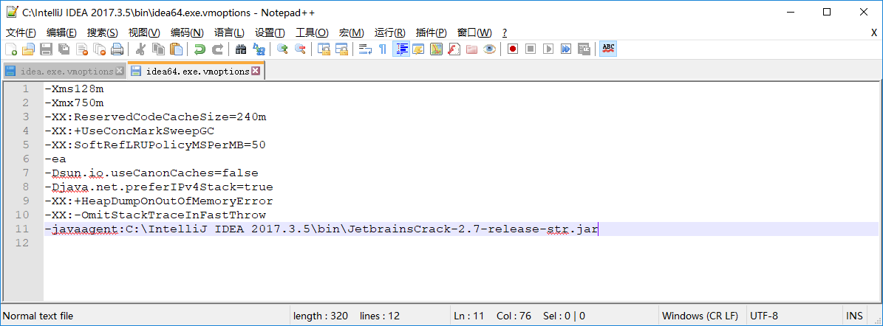Close the idea.exe.vmoptions tab

(x=120, y=72)
